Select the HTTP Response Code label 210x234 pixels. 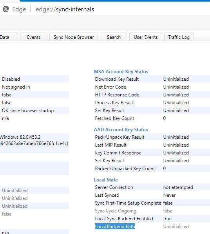click(117, 95)
